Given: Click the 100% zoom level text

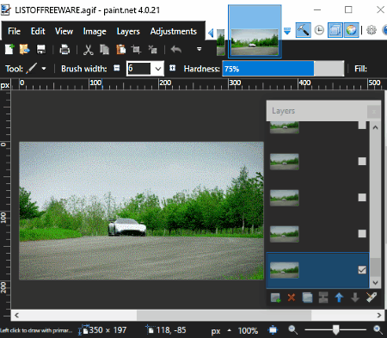Looking at the screenshot, I should pyautogui.click(x=248, y=330).
